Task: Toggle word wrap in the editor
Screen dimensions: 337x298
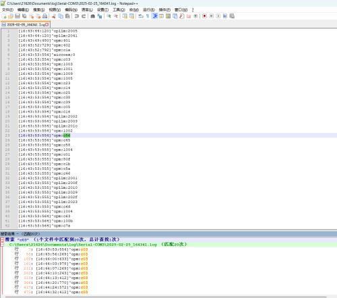Action: point(141,16)
